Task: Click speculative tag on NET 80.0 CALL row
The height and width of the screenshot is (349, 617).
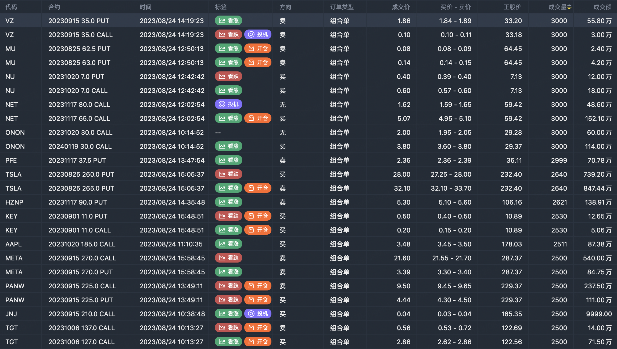Action: (228, 104)
